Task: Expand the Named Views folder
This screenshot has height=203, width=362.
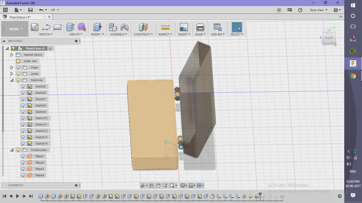Action: (x=12, y=55)
